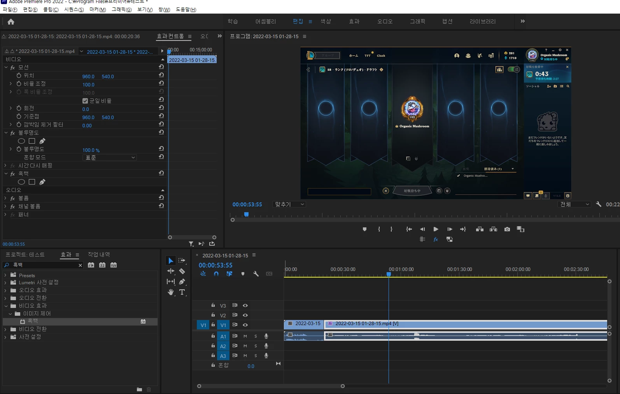The height and width of the screenshot is (394, 620).
Task: Expand 시간 다시 매핑 effect
Action: (6, 165)
